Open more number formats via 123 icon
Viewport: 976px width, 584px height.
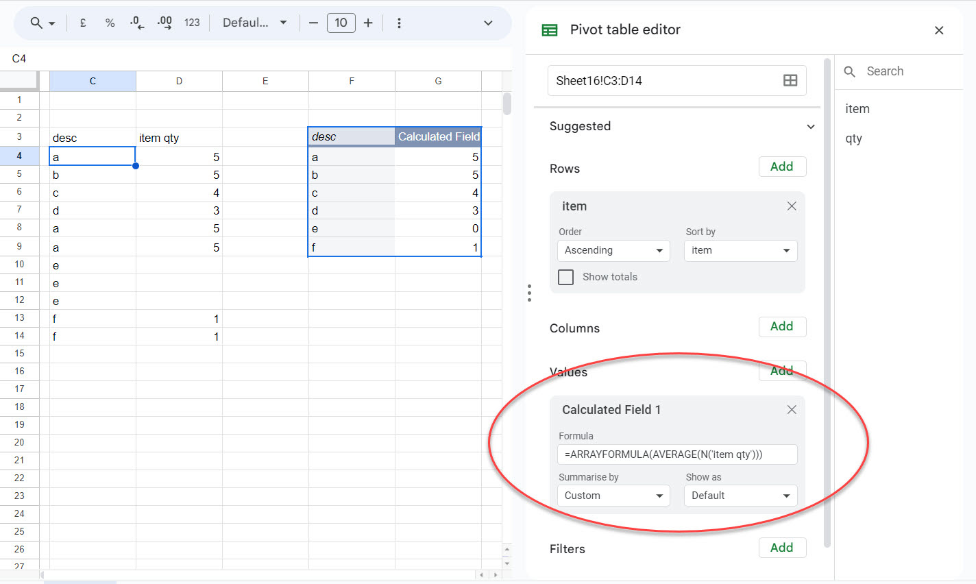[x=192, y=22]
